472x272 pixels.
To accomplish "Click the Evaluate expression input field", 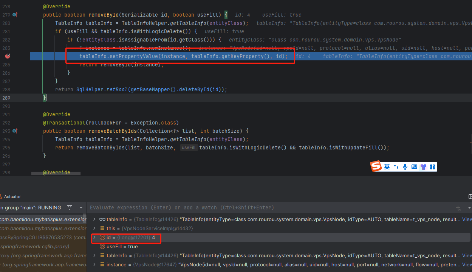I will pyautogui.click(x=265, y=207).
